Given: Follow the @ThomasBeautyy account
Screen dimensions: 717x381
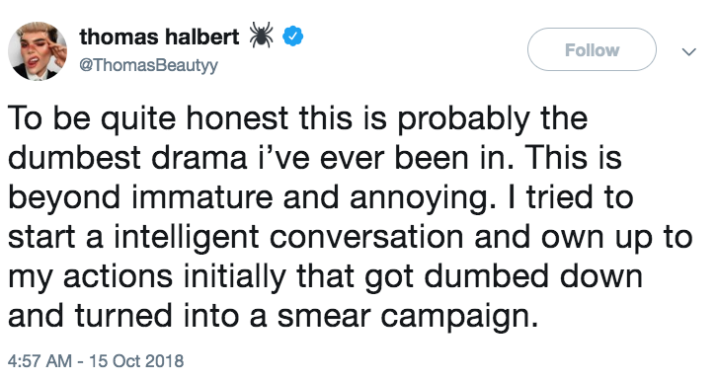Looking at the screenshot, I should point(592,49).
